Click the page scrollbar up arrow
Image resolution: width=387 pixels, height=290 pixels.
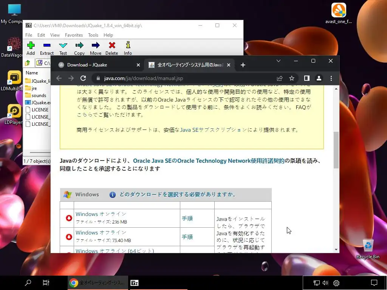336,89
